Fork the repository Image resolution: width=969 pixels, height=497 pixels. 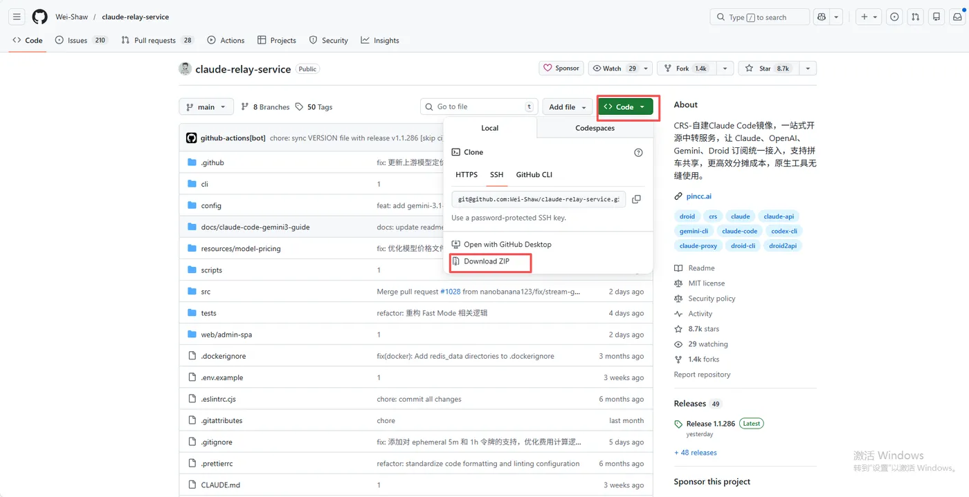point(687,68)
